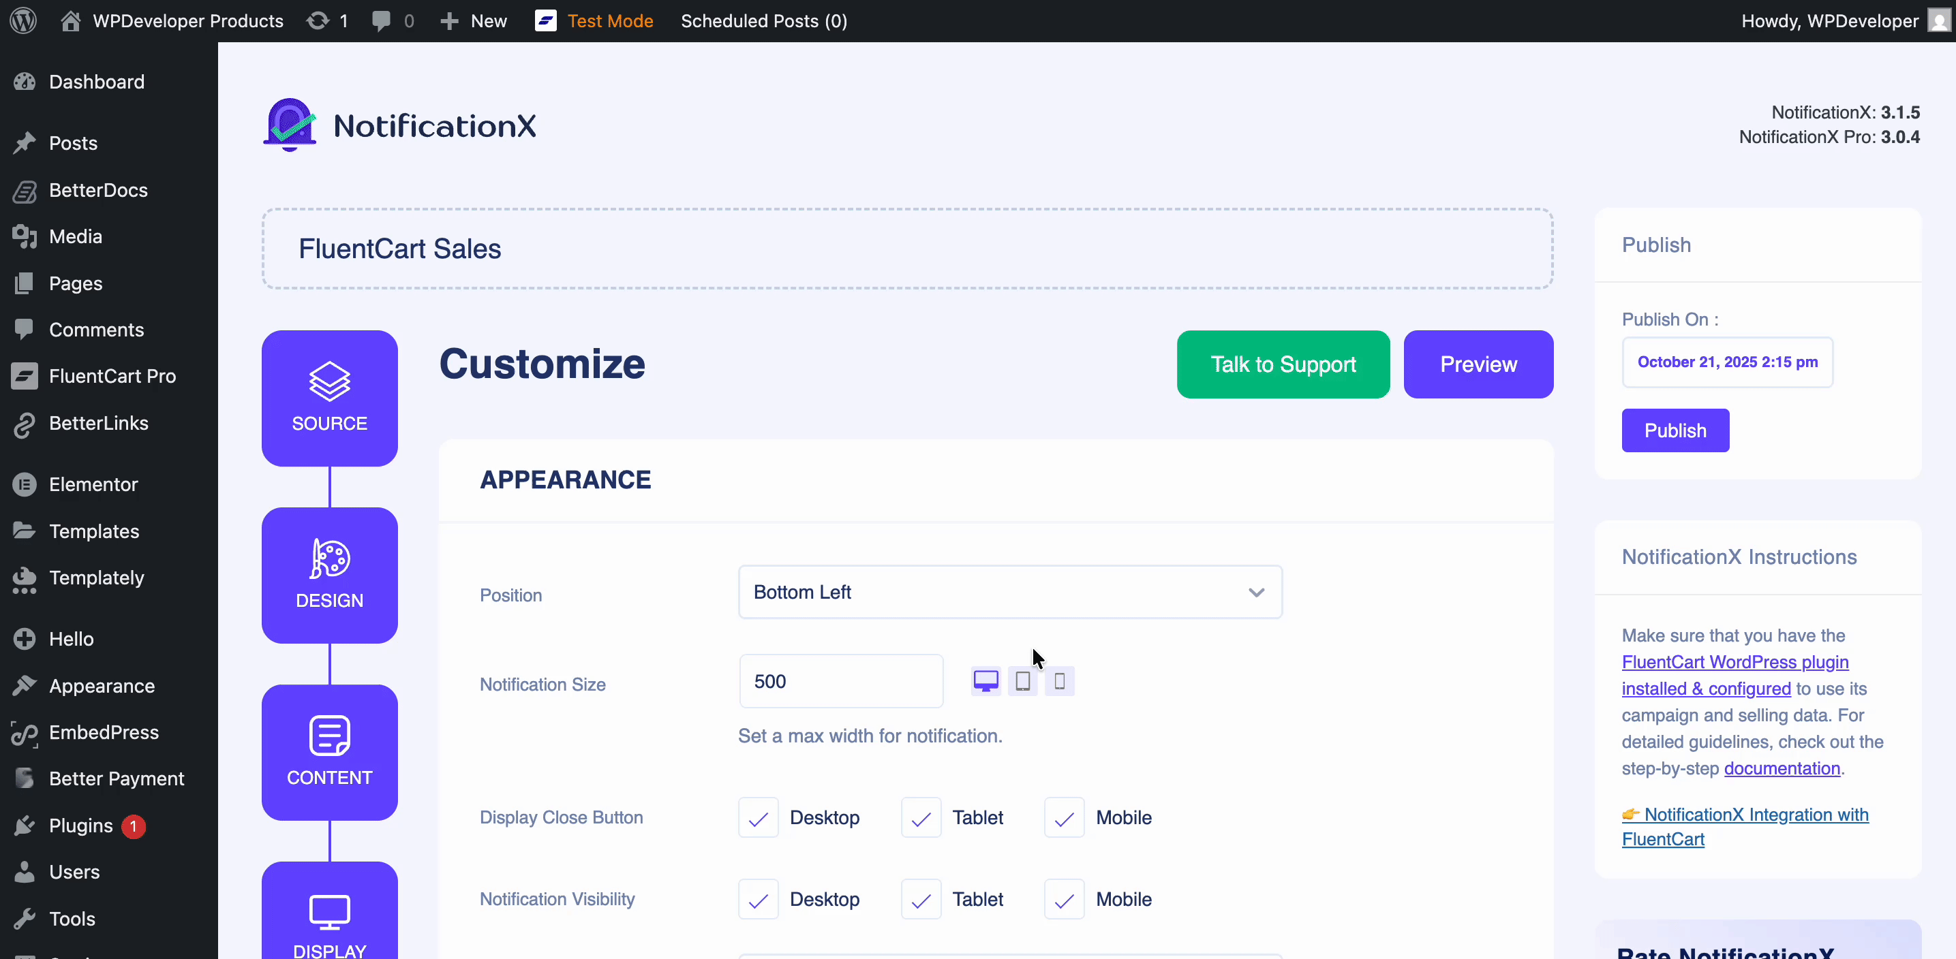
Task: Open the Plugins menu item
Action: tap(80, 826)
